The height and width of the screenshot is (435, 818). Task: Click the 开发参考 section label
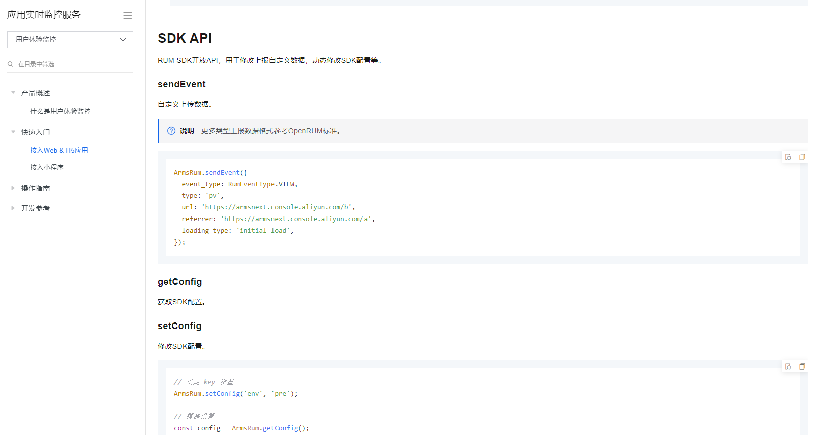coord(35,208)
